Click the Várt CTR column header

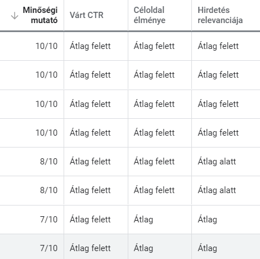pyautogui.click(x=87, y=15)
